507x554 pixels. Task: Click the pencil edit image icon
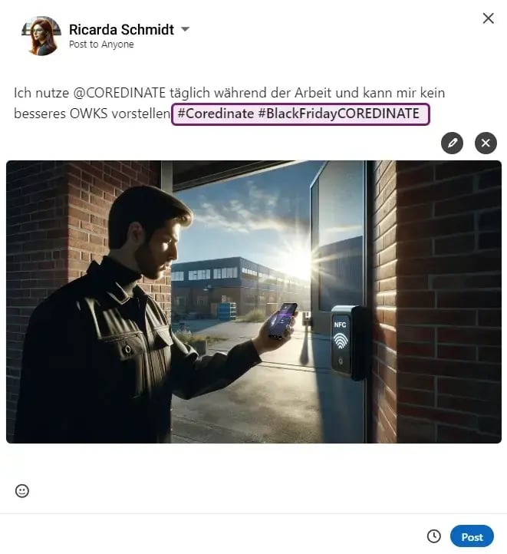(x=453, y=143)
